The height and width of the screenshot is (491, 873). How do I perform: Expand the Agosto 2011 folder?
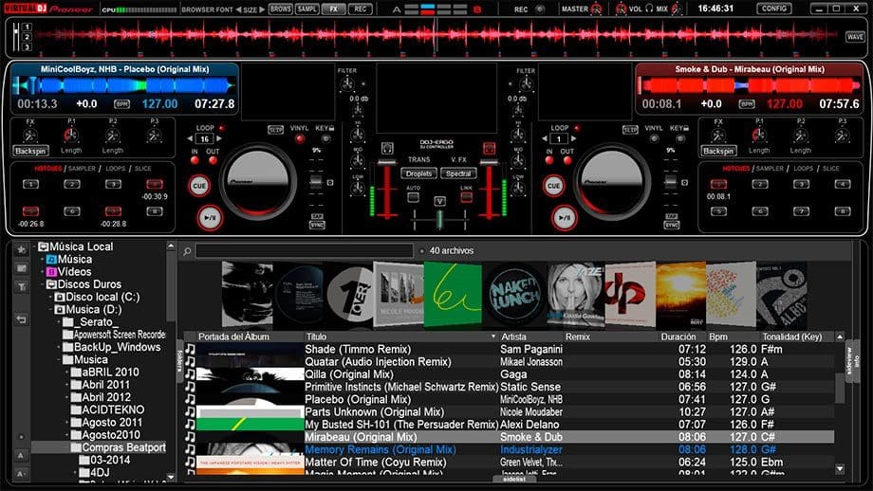pos(67,423)
